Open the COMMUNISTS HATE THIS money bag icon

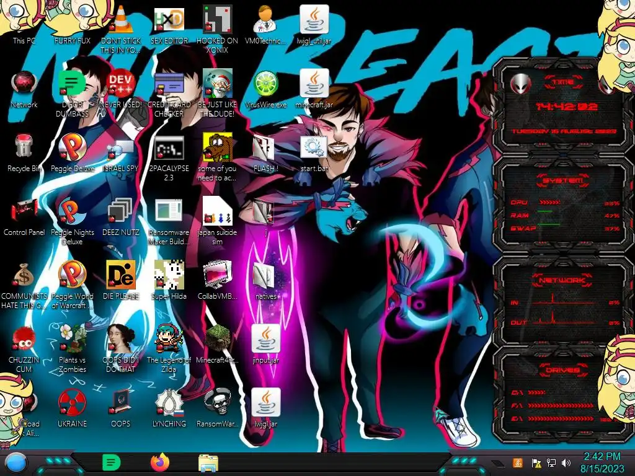click(x=24, y=275)
